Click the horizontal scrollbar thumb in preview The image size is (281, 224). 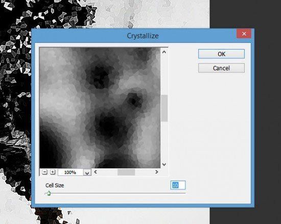click(126, 172)
